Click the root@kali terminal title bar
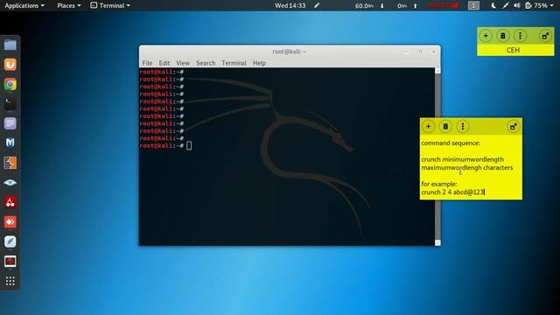Viewport: 560px width, 315px height. pos(290,52)
